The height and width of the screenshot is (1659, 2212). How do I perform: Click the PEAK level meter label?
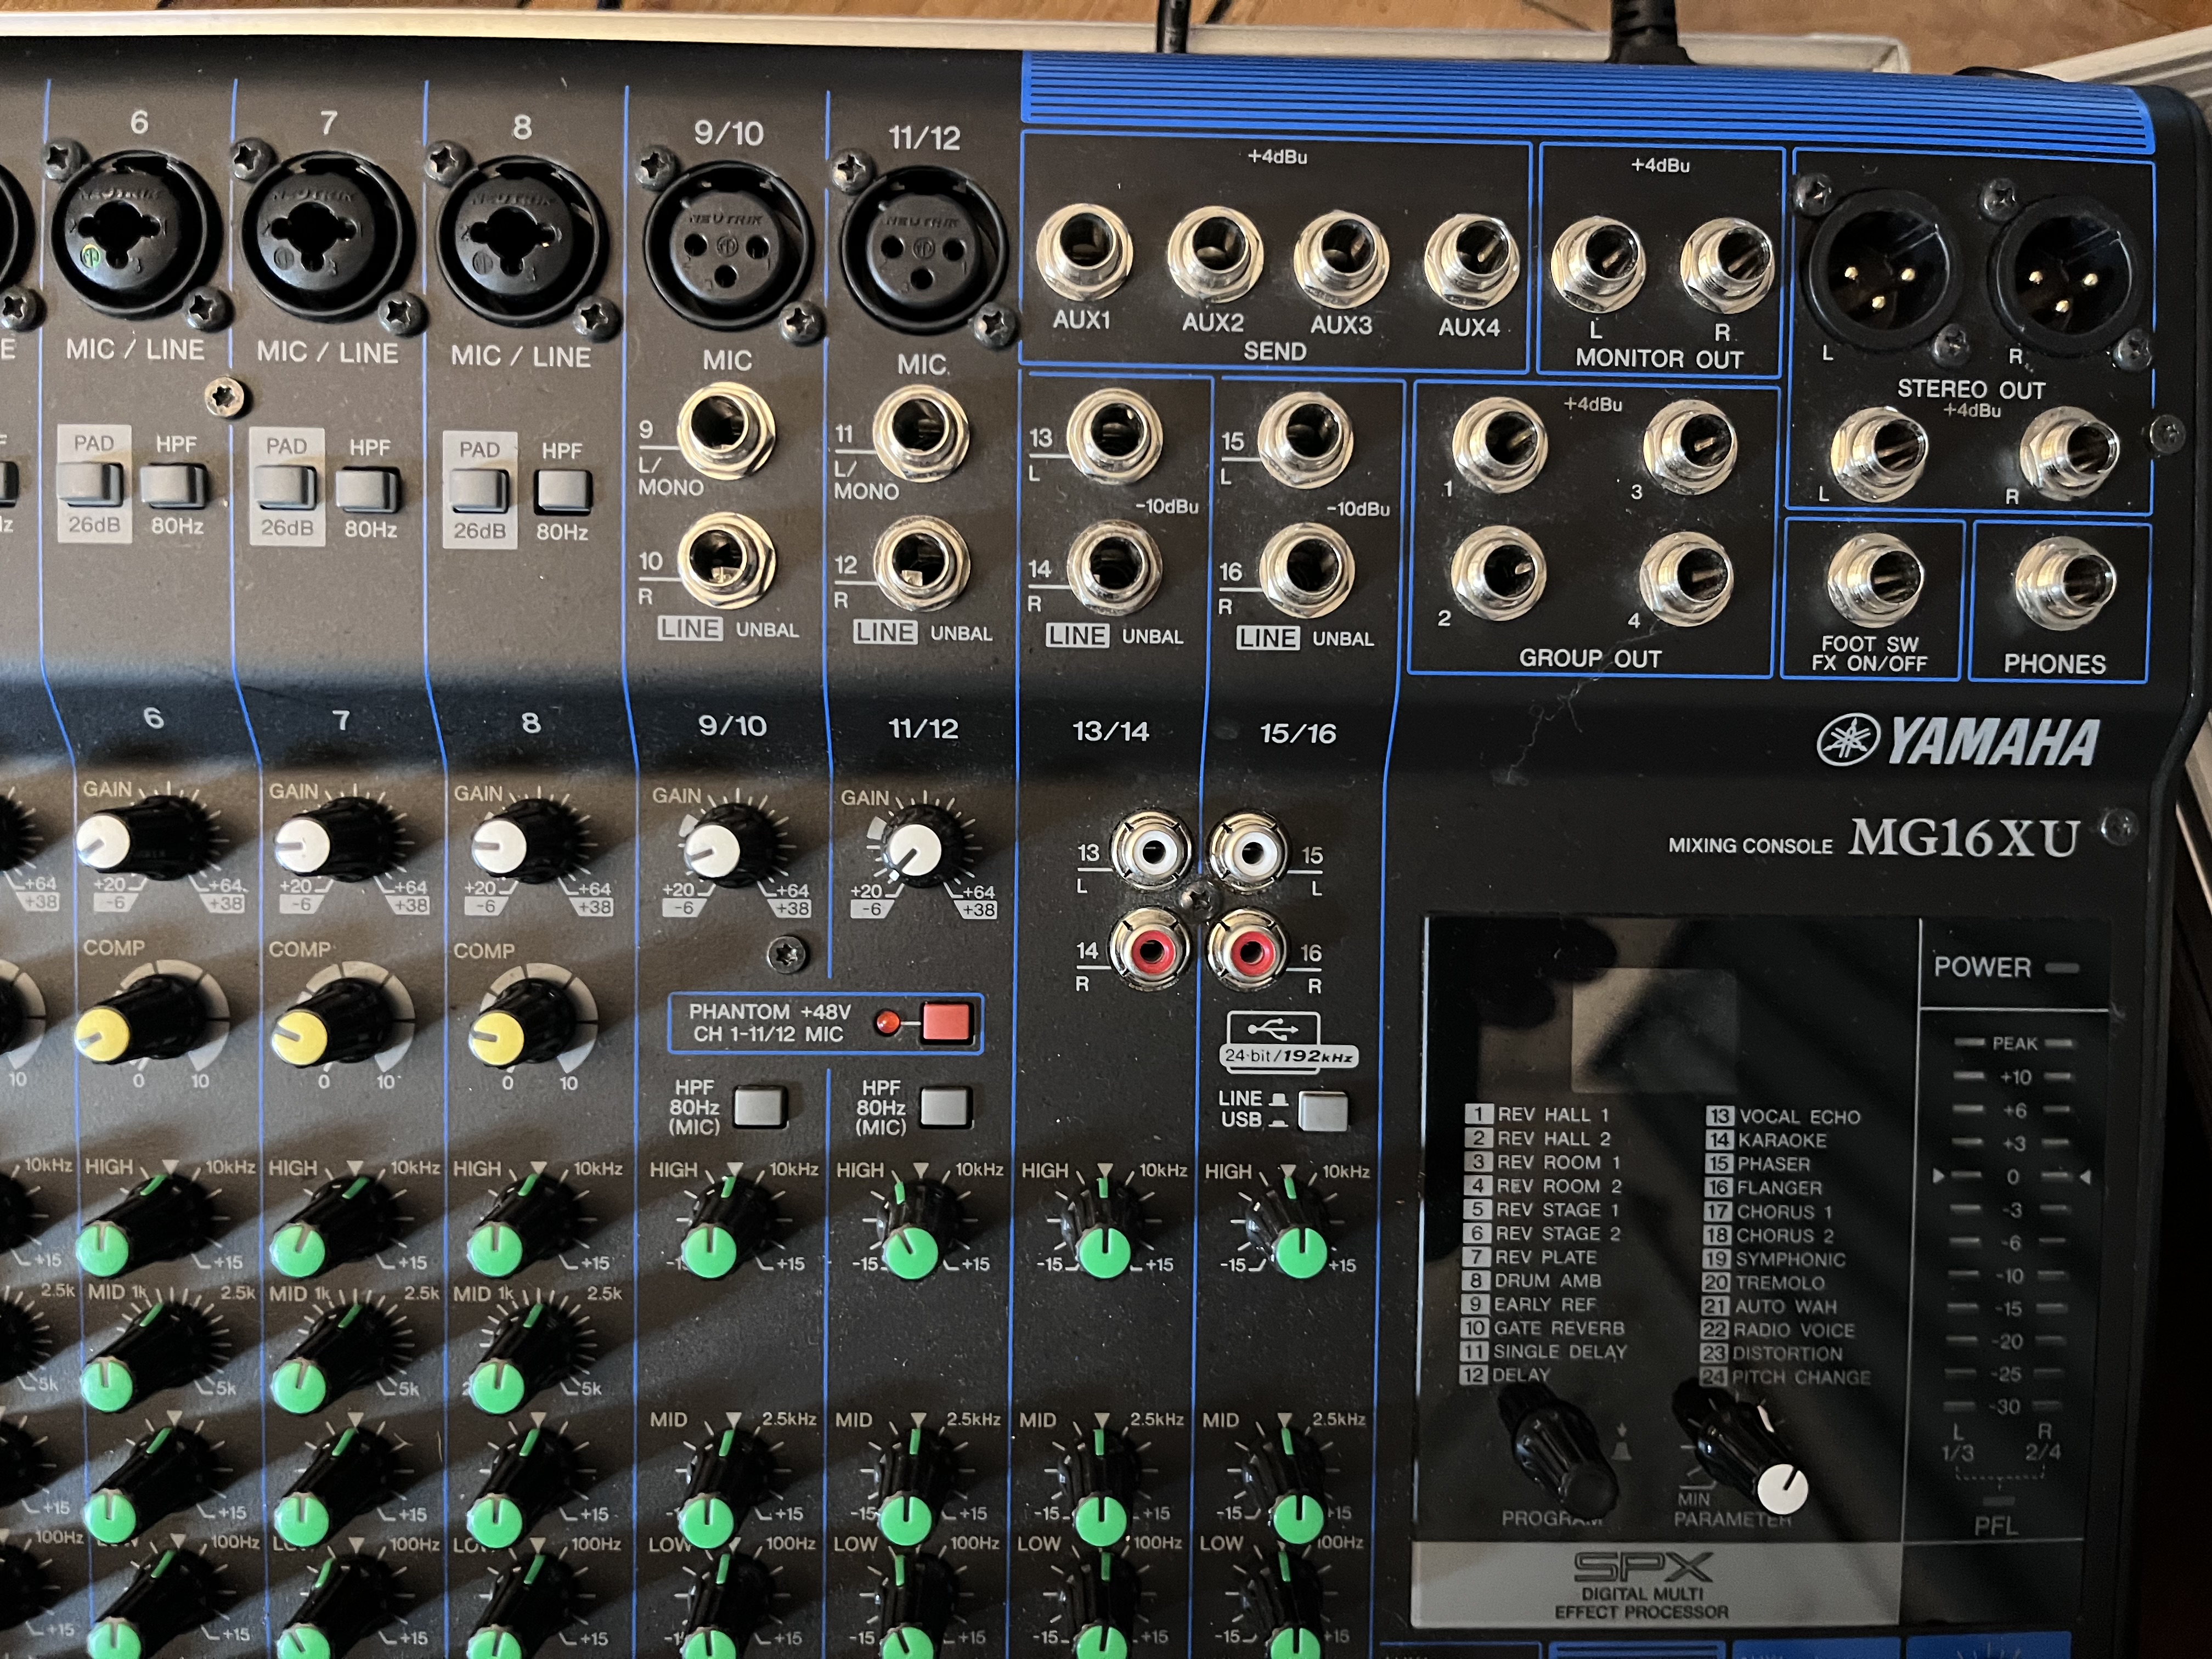pyautogui.click(x=2014, y=1043)
